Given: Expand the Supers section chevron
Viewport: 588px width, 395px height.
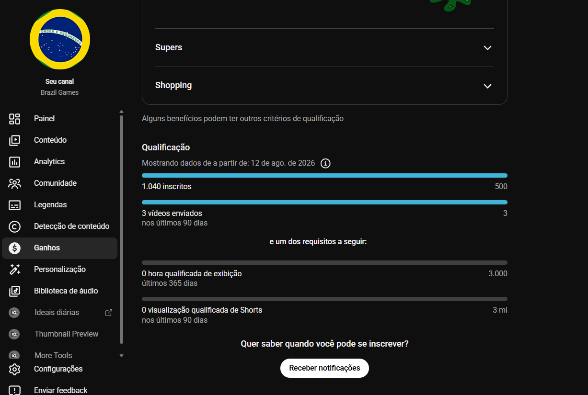Looking at the screenshot, I should coord(487,48).
